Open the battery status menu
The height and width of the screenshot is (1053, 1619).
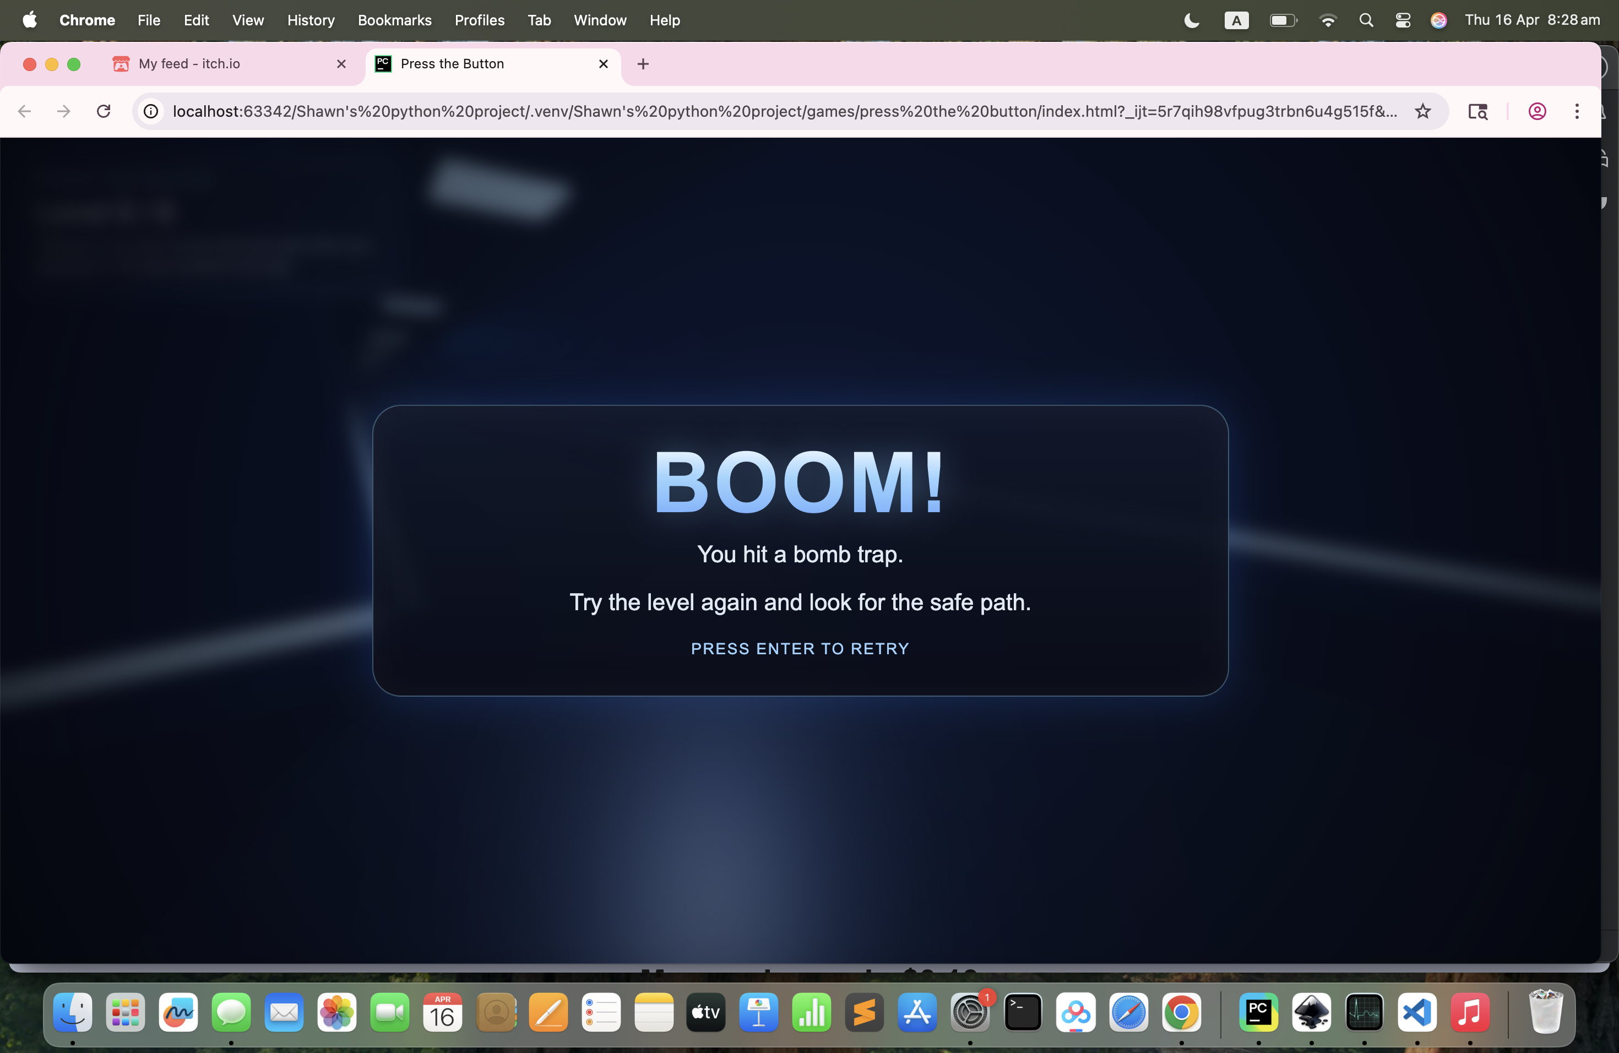[1283, 20]
